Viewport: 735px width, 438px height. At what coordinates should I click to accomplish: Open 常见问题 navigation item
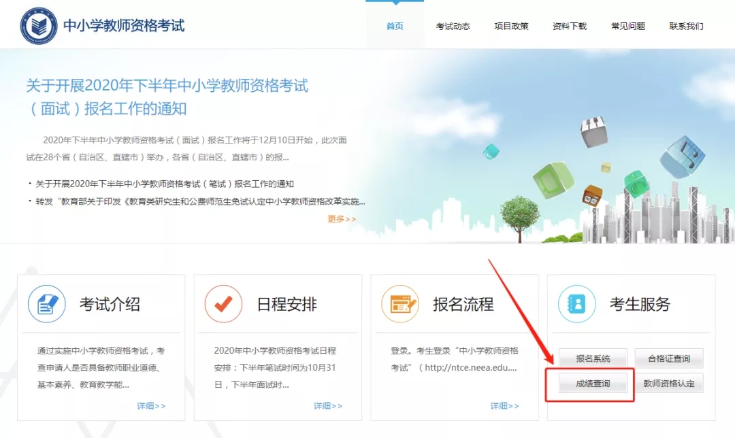[x=627, y=27]
